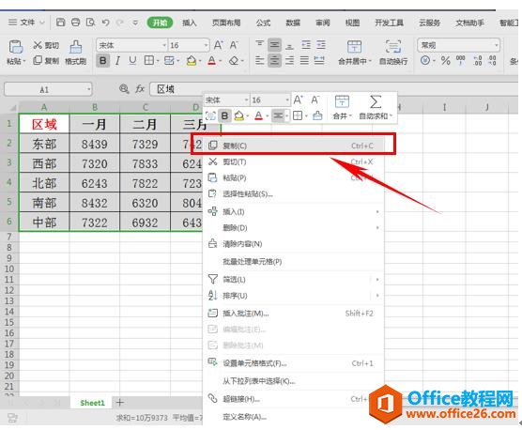522x430 pixels.
Task: Select the Format Painter brush
Action: [x=75, y=47]
